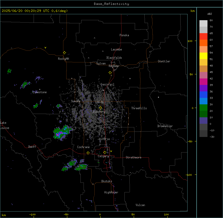
Task: Click the HighRiver label
Action: [111, 192]
